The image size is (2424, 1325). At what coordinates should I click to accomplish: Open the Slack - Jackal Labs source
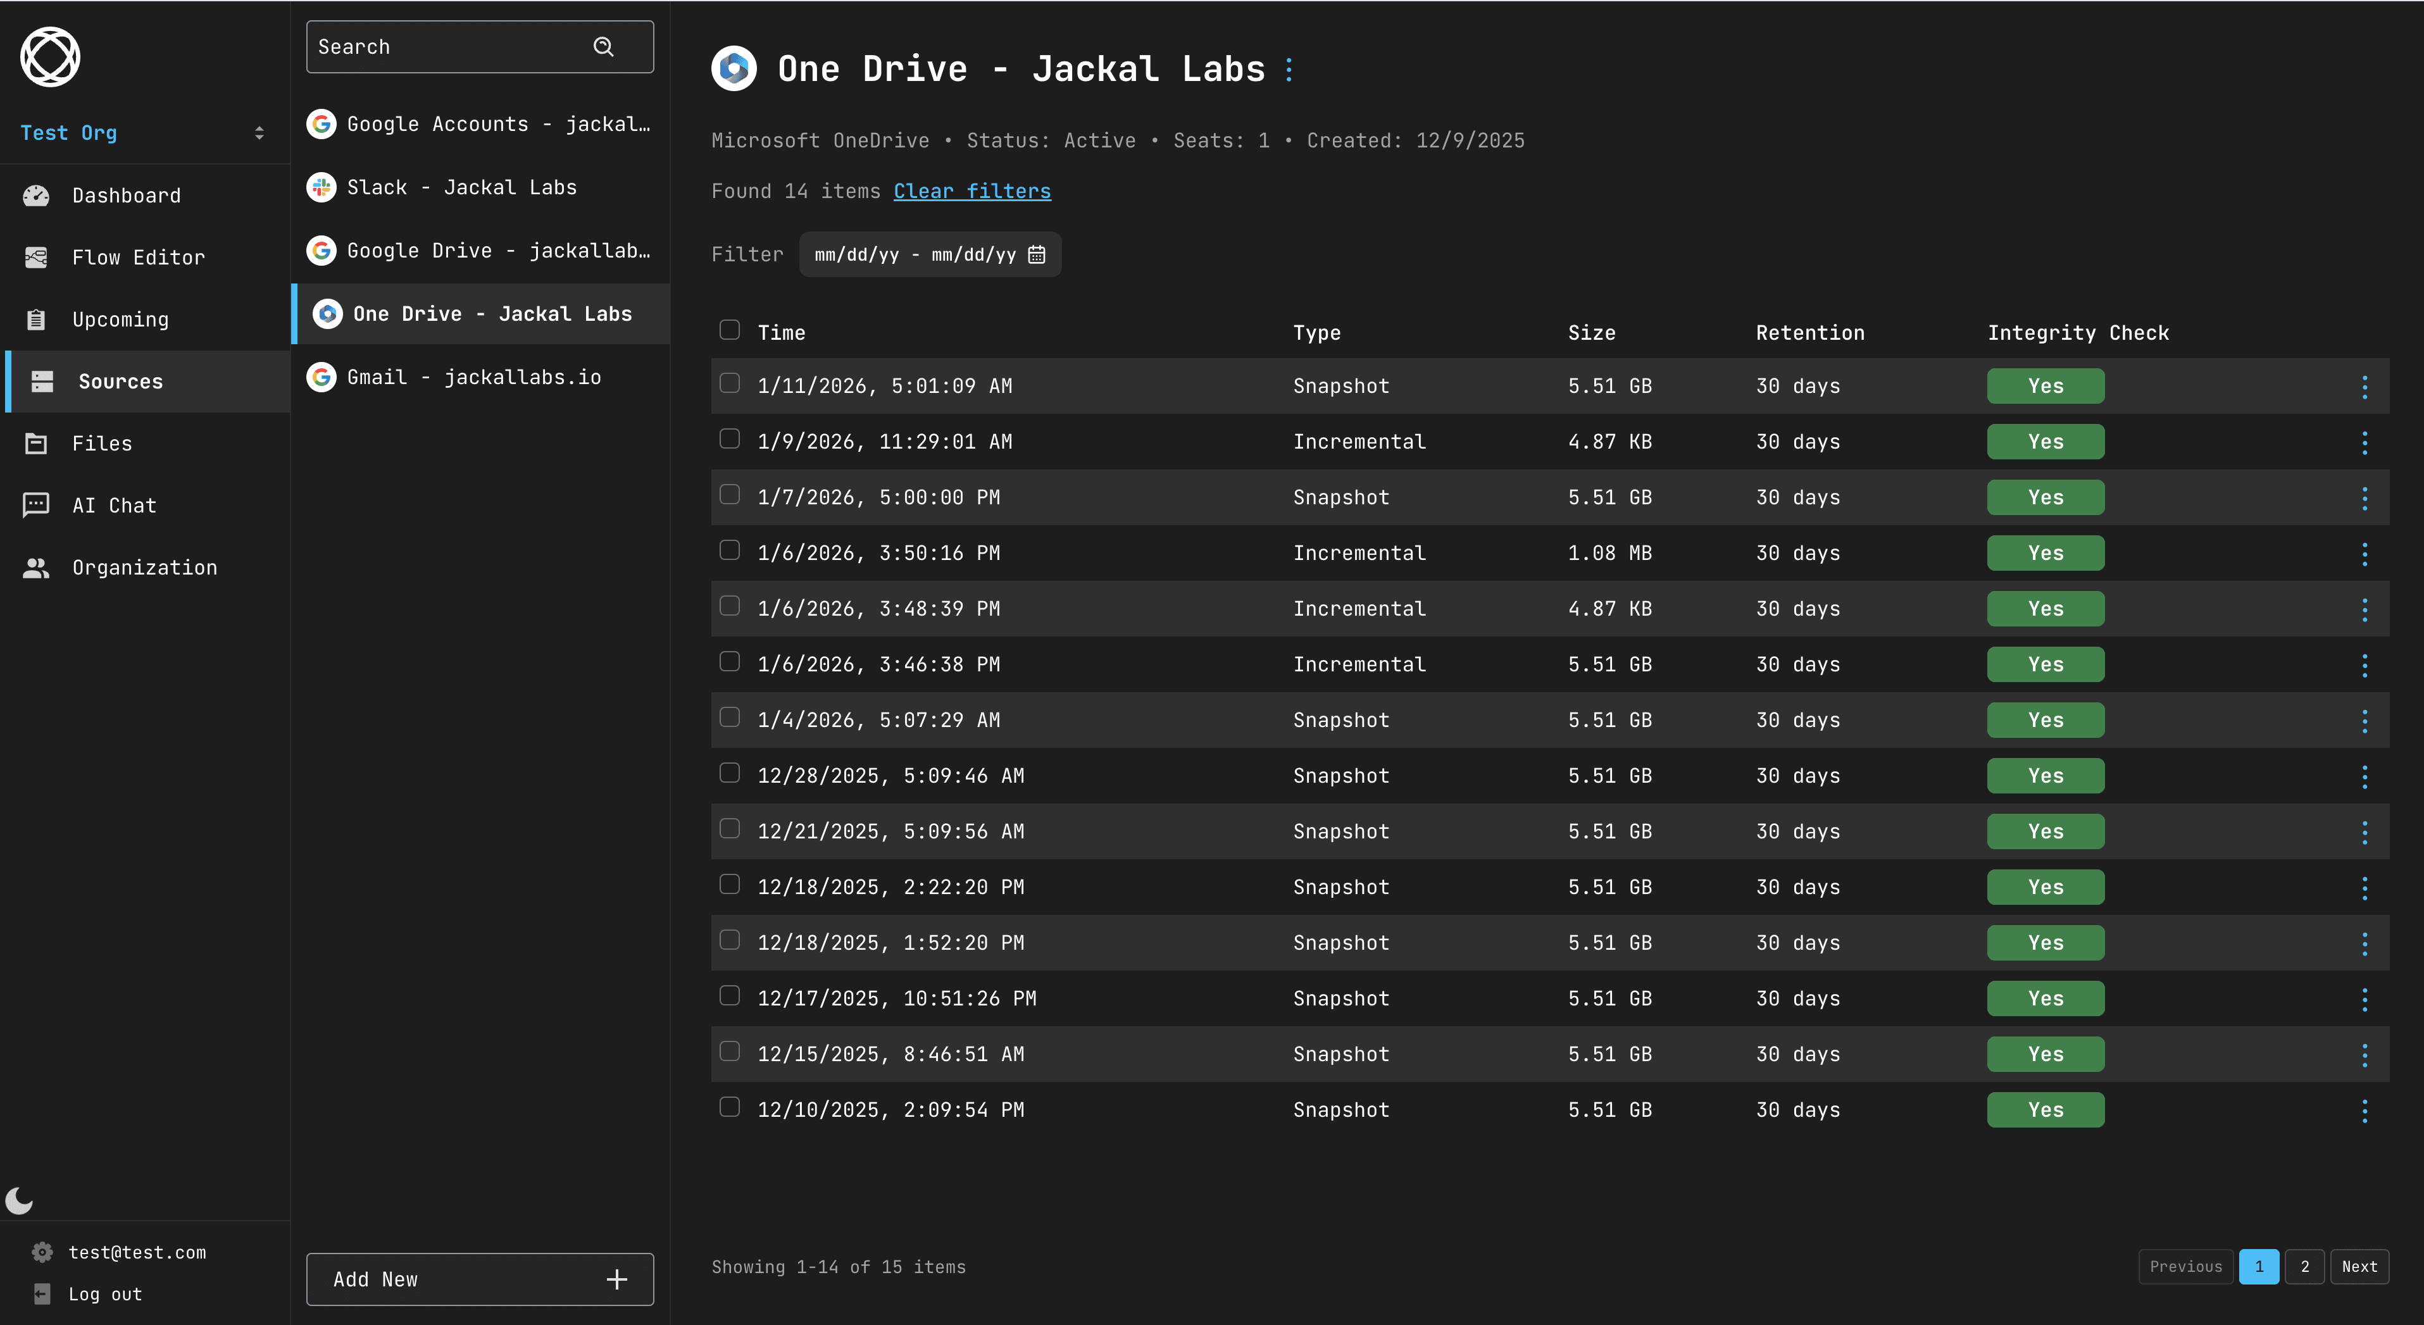pyautogui.click(x=461, y=187)
